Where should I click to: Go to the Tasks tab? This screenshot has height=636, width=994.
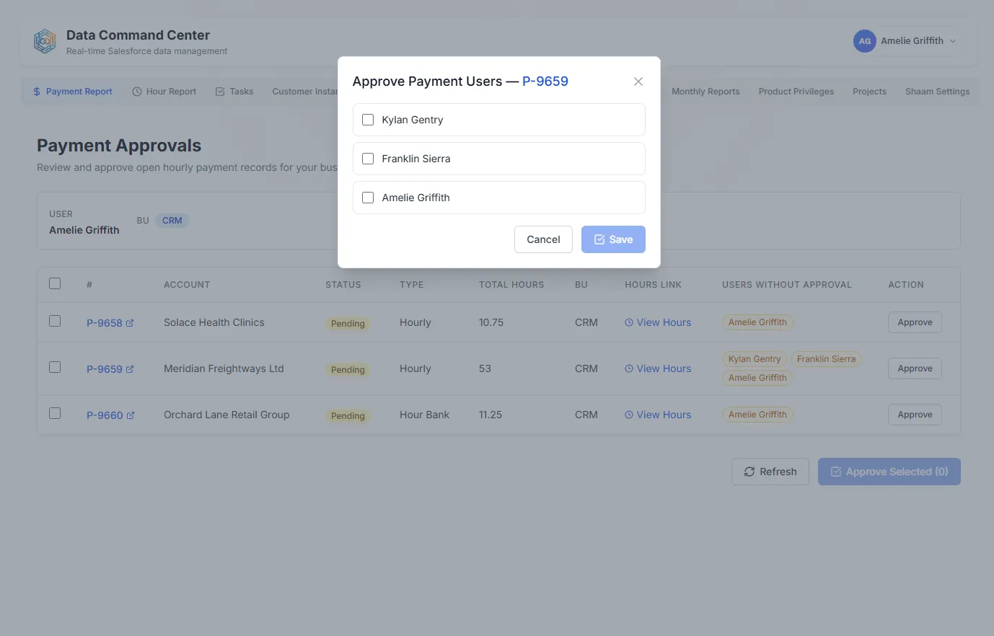click(x=234, y=92)
